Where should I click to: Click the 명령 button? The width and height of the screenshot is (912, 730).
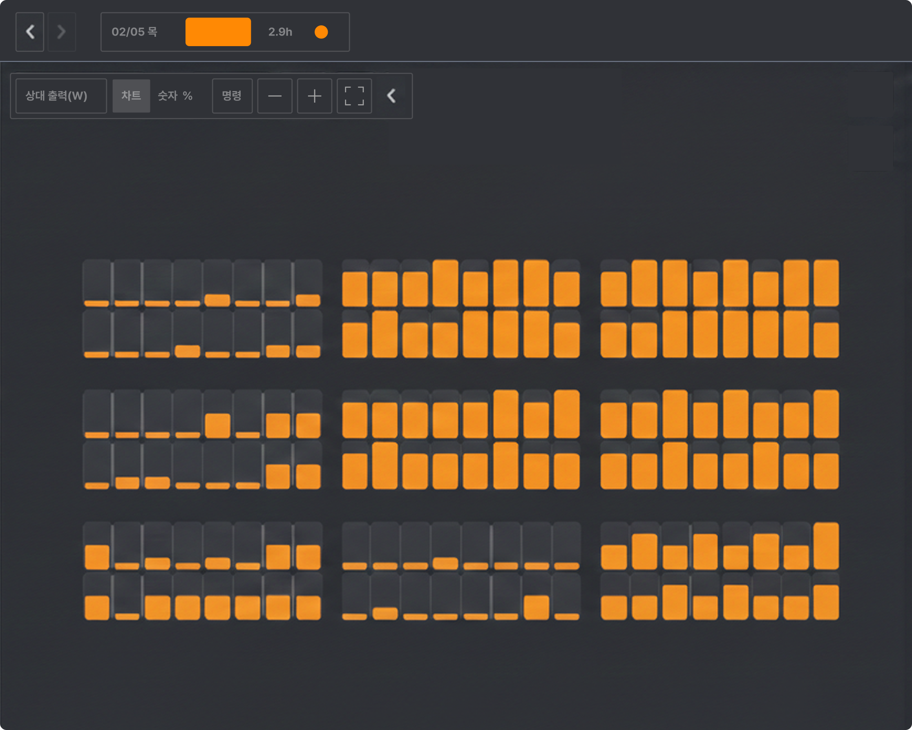pos(232,96)
